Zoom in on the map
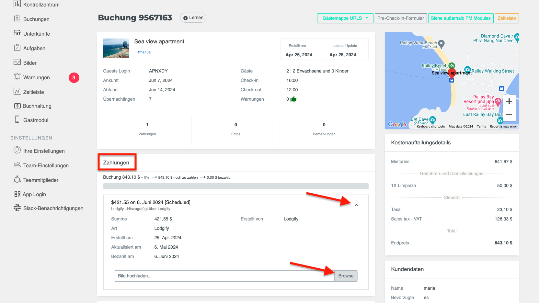The width and height of the screenshot is (539, 303). coord(509,101)
